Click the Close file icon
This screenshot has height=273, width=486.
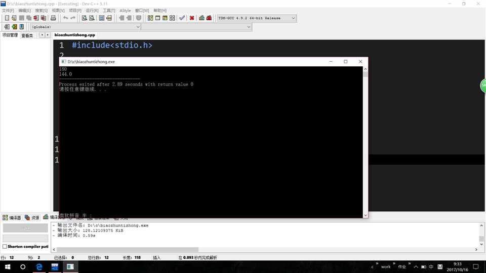pos(36,18)
